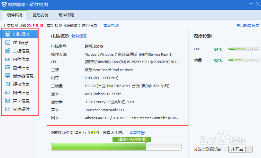The image size is (261, 158).
Task: Click the 500 GB main disk value
Action: click(127, 86)
